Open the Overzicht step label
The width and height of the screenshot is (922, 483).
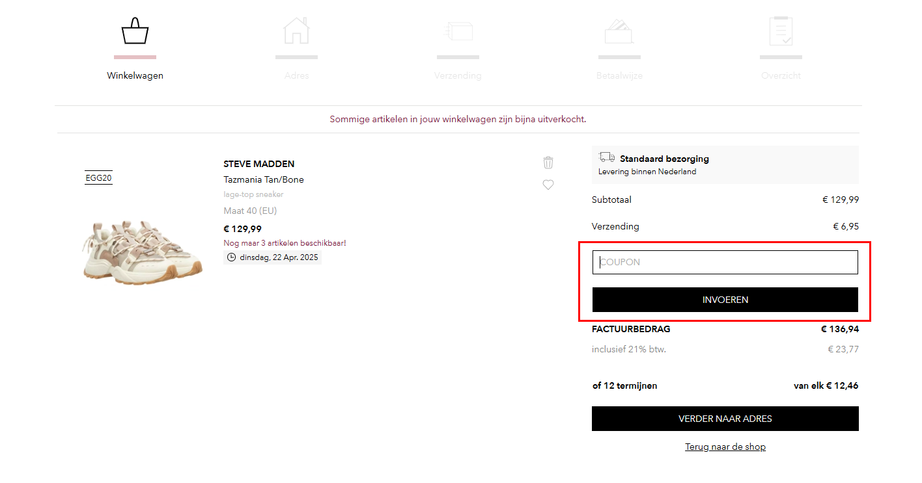pyautogui.click(x=781, y=75)
